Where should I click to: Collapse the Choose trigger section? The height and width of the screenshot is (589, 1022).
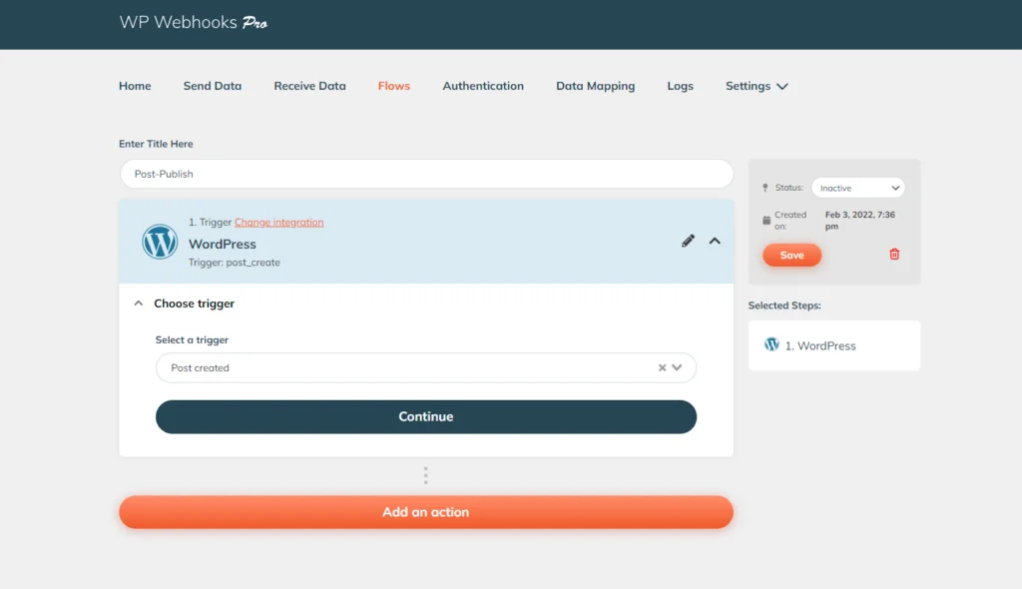(138, 303)
